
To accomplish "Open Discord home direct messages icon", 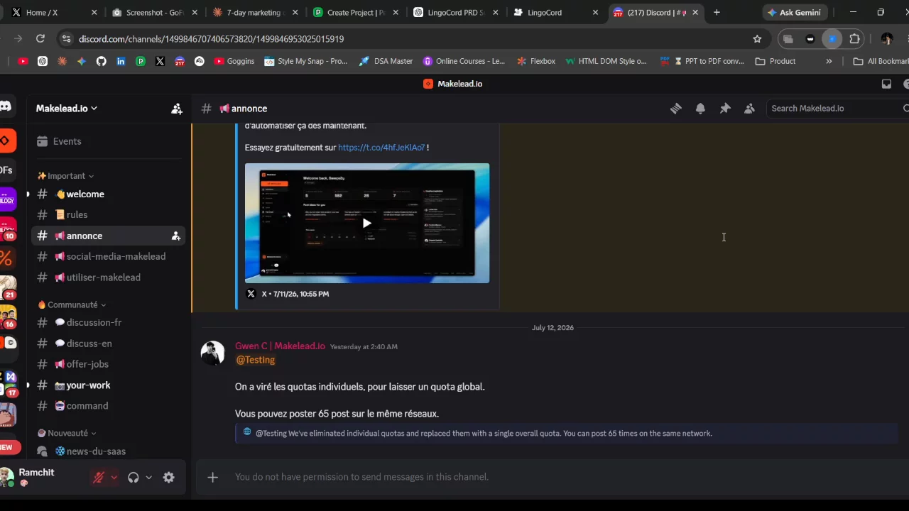I will [x=6, y=107].
